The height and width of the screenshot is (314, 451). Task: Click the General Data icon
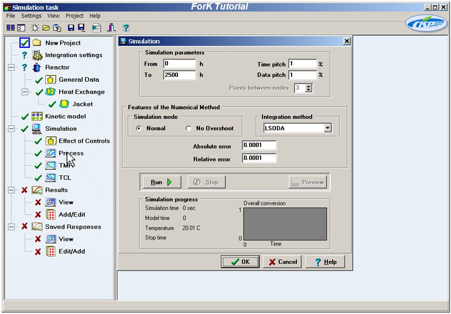tap(51, 79)
